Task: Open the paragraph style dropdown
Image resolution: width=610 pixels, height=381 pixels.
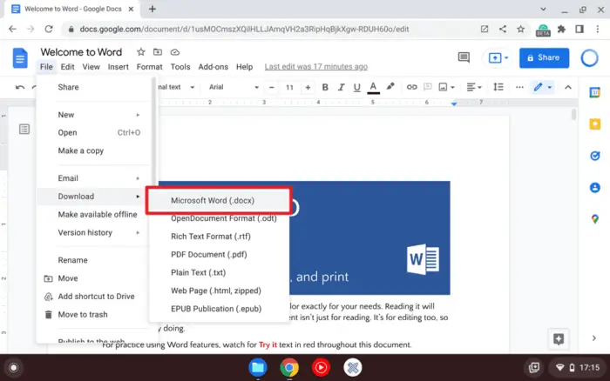Action: point(176,87)
